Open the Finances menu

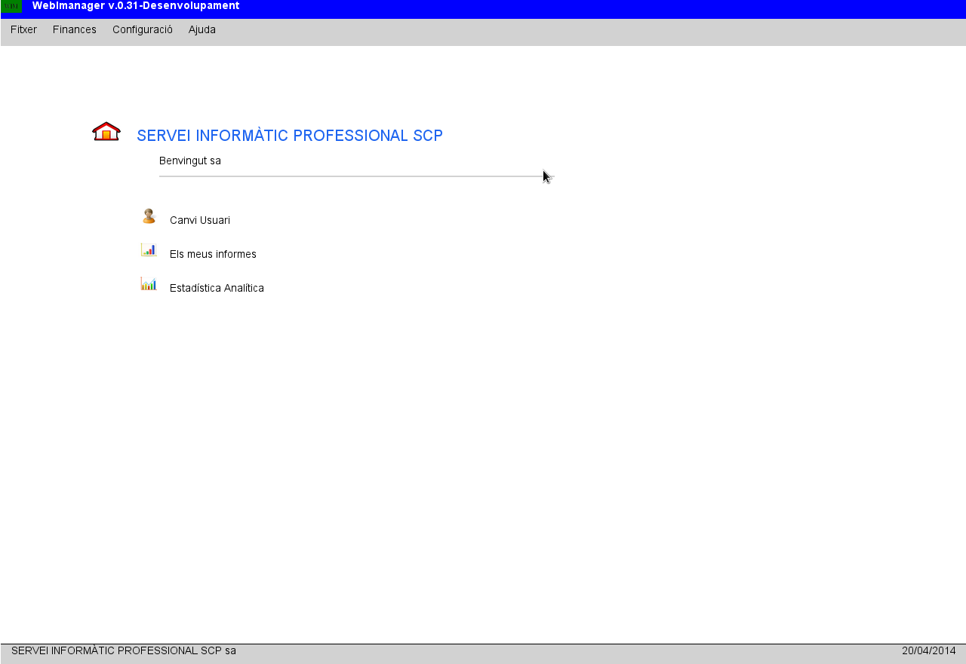(x=74, y=29)
